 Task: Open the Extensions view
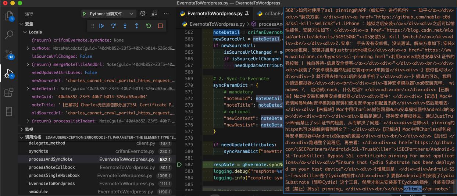pyautogui.click(x=9, y=92)
